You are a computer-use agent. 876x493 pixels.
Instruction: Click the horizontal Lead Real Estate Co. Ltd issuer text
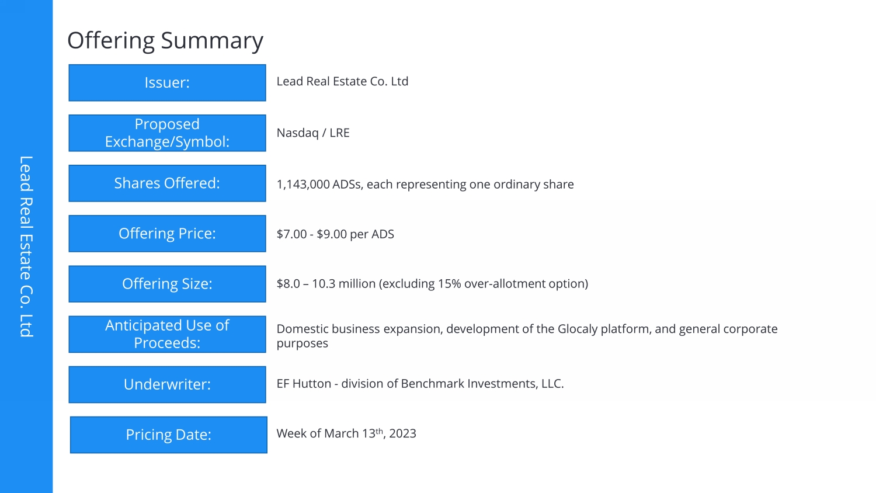[x=342, y=82]
